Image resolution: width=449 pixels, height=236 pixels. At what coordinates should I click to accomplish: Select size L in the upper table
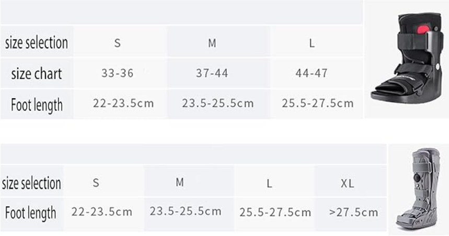click(x=312, y=43)
